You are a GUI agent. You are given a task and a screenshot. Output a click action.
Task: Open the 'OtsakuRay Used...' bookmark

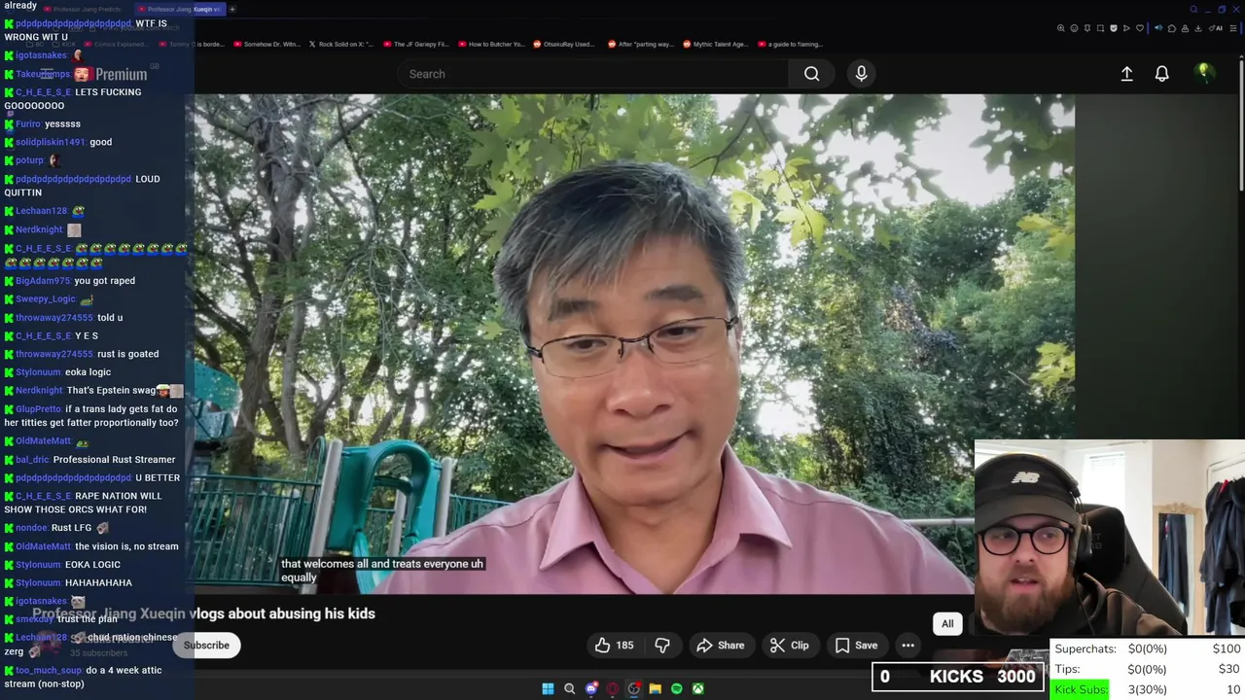[x=564, y=44]
